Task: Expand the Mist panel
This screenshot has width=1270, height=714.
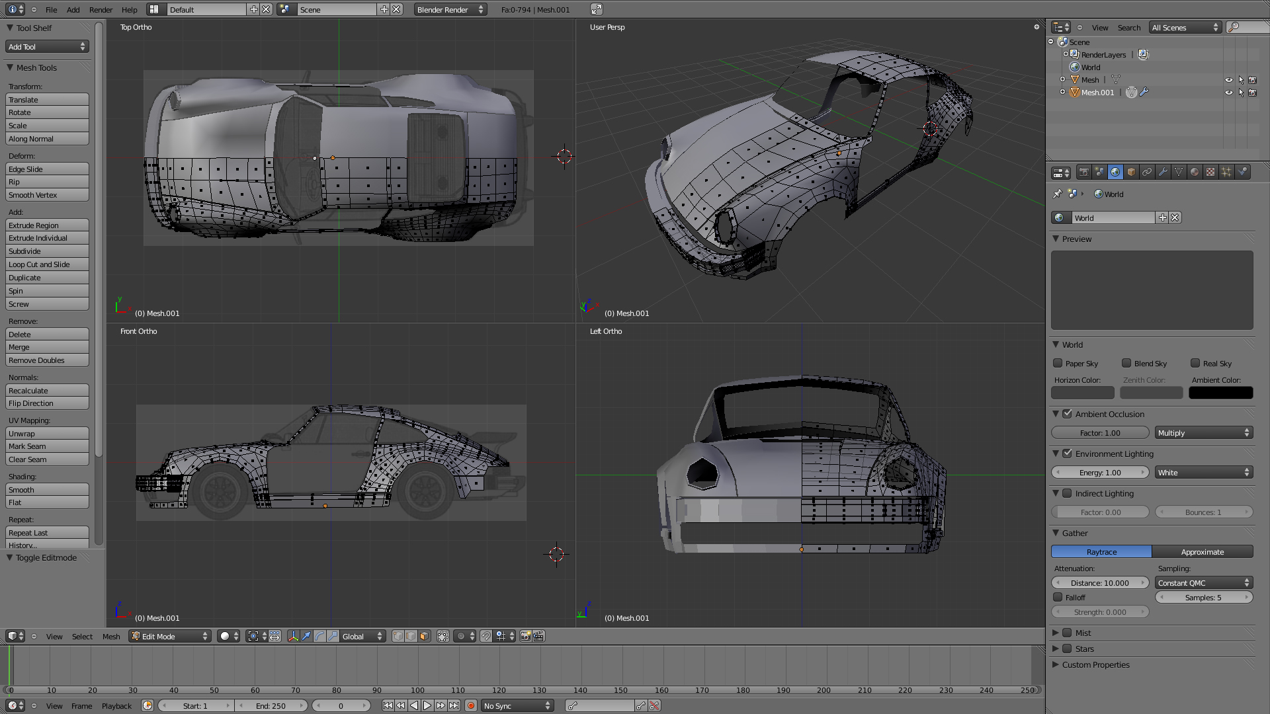Action: (x=1056, y=633)
